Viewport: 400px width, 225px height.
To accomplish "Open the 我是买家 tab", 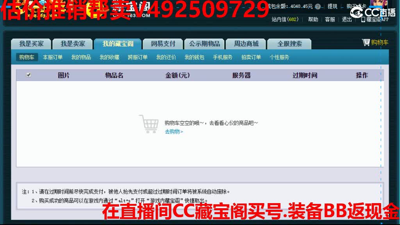I will 31,44.
